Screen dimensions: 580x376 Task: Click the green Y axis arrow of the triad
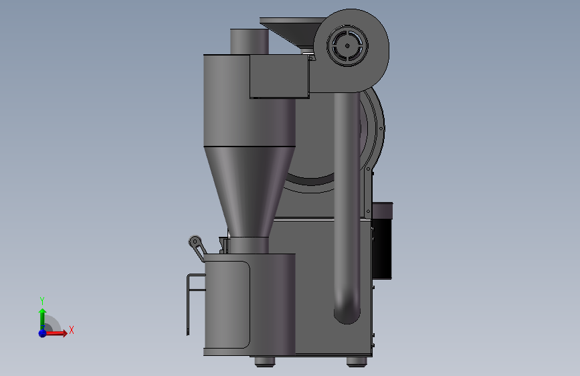(42, 318)
